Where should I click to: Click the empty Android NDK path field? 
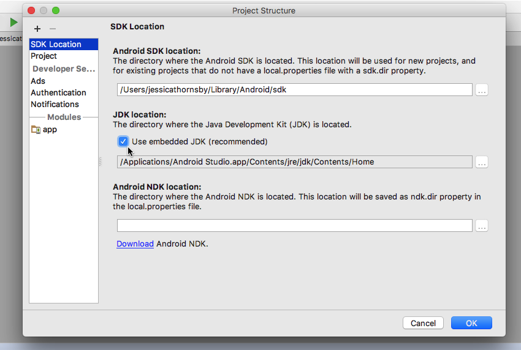294,226
